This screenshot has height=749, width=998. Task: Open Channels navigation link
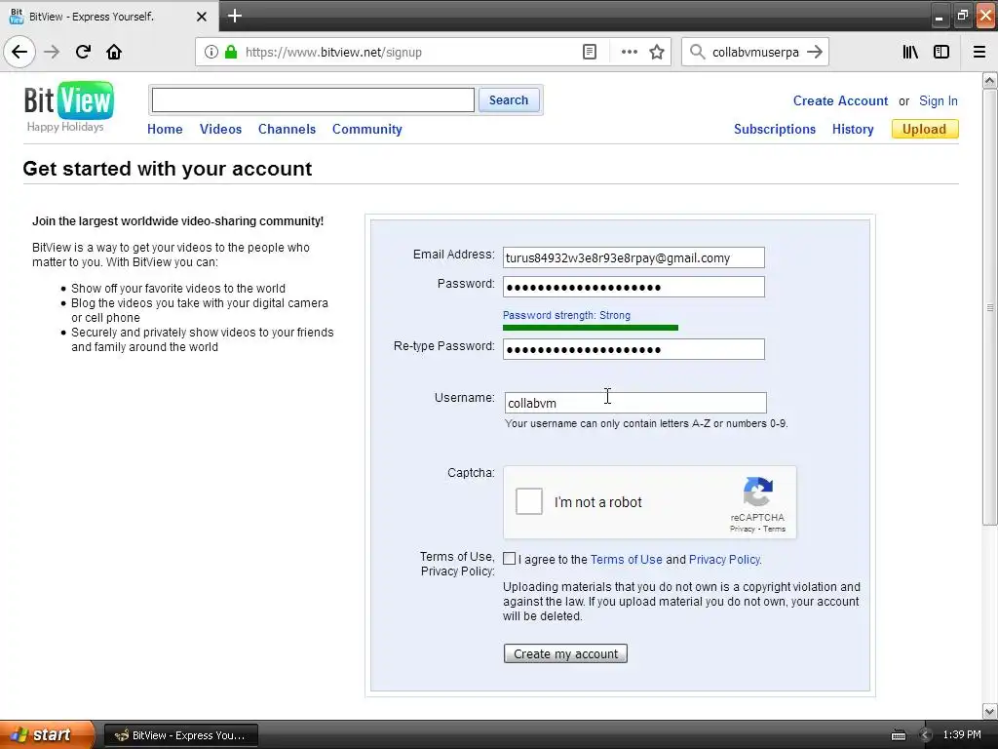coord(288,129)
